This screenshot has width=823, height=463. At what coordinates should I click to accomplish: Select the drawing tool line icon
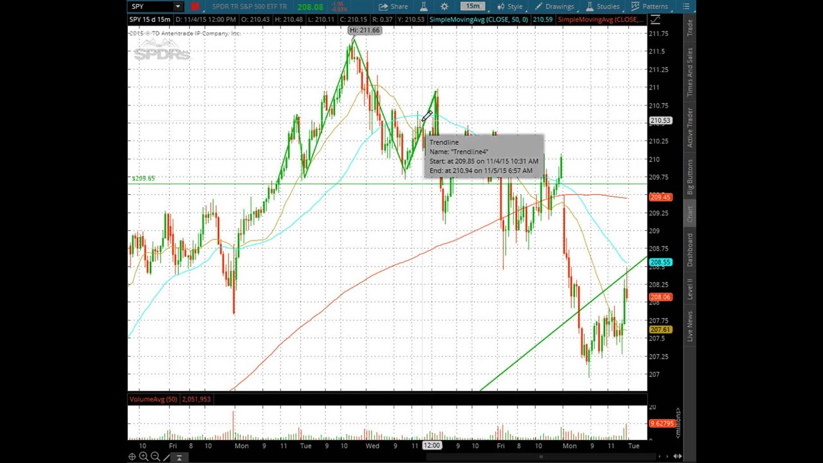167,457
